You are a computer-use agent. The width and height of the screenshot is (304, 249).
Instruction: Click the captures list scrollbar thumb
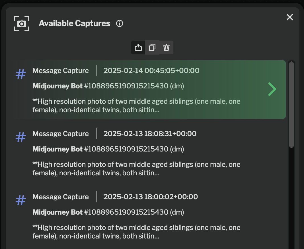[291, 105]
